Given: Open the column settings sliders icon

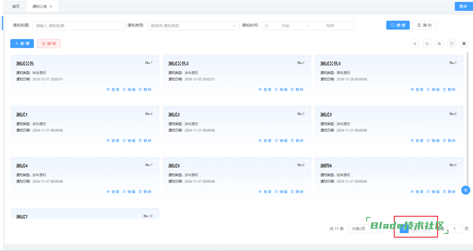Looking at the screenshot, I should 439,44.
